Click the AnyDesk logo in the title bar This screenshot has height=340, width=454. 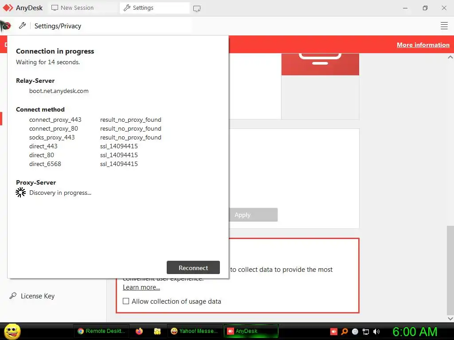click(8, 8)
